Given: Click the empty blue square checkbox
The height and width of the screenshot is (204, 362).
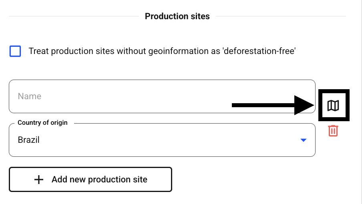Looking at the screenshot, I should pyautogui.click(x=15, y=51).
